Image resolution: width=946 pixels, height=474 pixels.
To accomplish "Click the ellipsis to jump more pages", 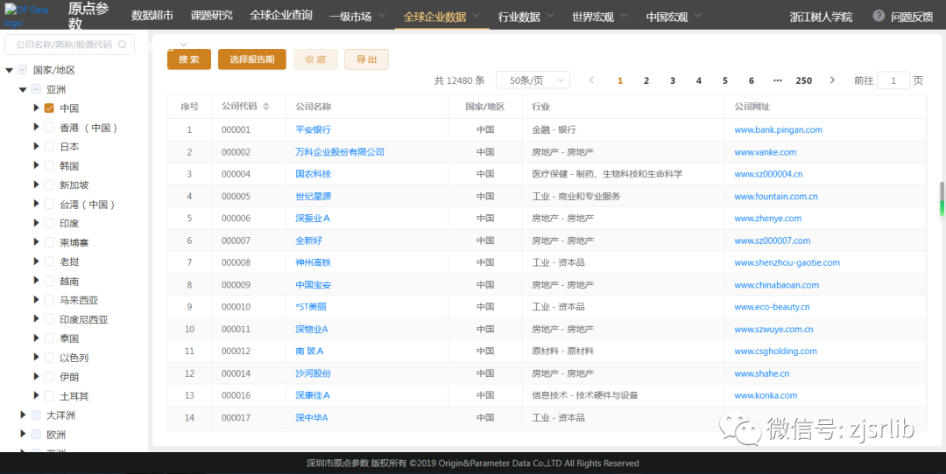I will point(777,80).
